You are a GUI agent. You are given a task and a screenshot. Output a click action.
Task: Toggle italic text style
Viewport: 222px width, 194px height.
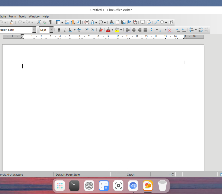64,30
